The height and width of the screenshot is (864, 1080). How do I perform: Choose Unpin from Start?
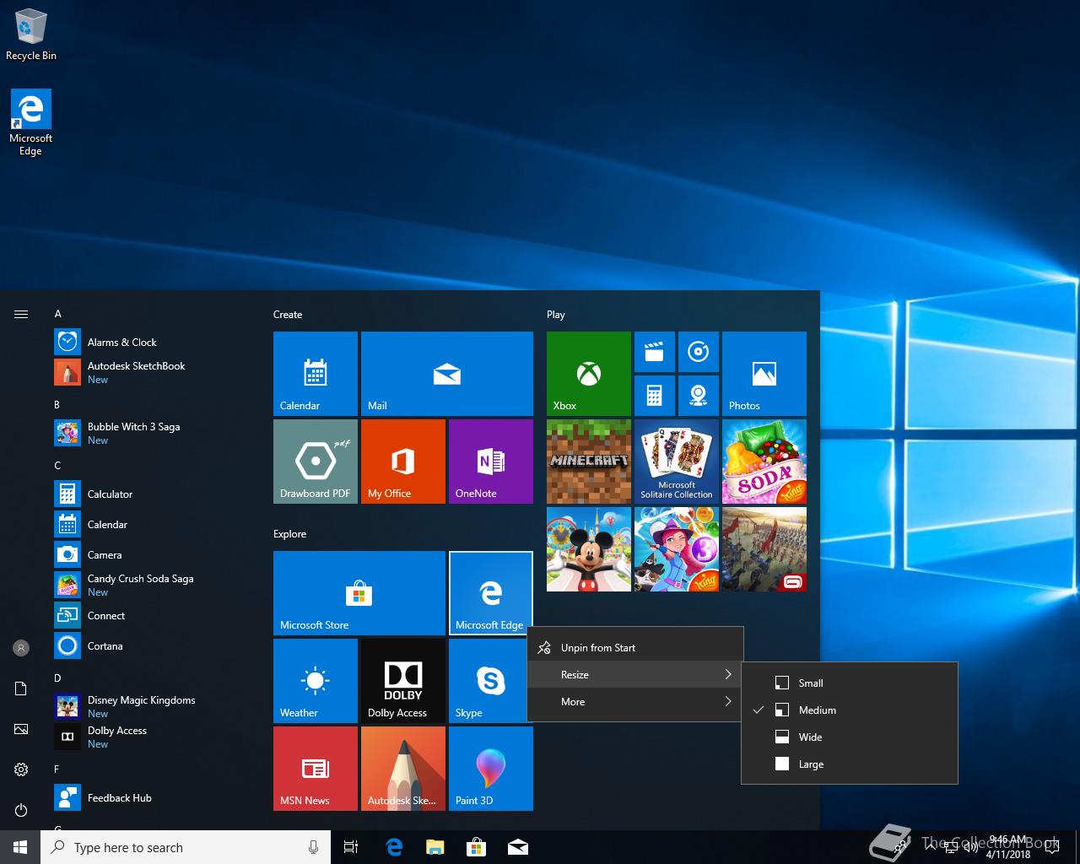coord(635,647)
